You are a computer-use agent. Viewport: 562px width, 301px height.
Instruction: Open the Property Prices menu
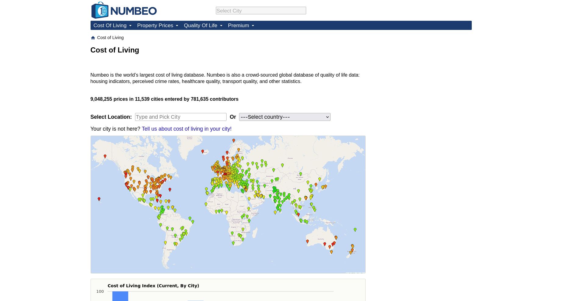coord(155,25)
